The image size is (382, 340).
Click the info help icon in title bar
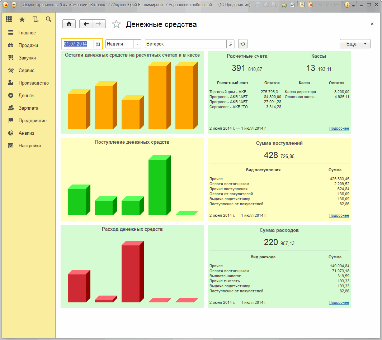click(347, 5)
